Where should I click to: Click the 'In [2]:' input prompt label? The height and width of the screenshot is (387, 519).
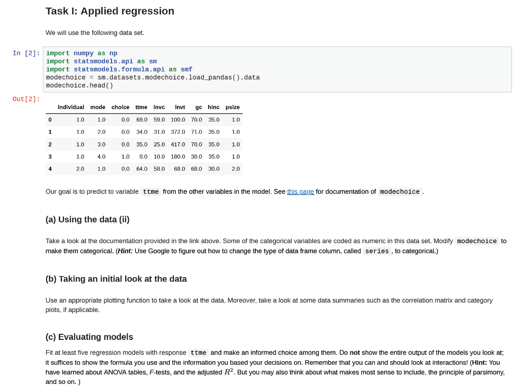click(x=26, y=53)
